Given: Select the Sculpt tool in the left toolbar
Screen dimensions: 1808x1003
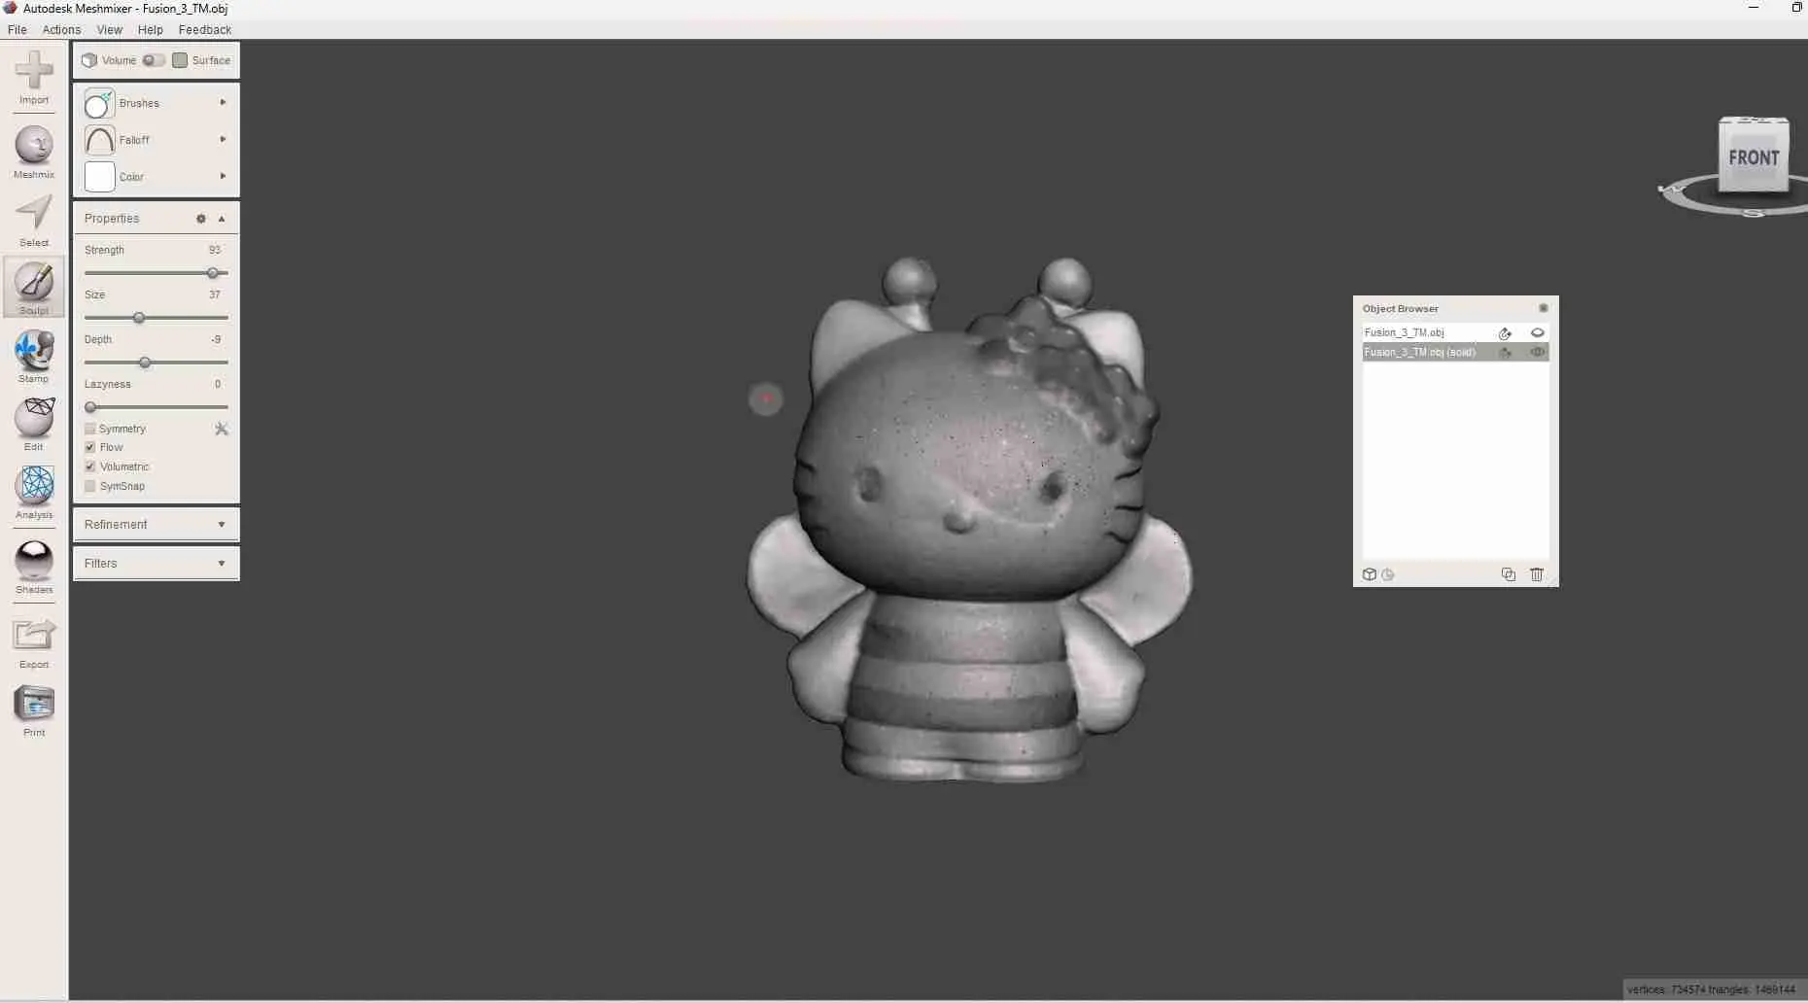Looking at the screenshot, I should [34, 288].
